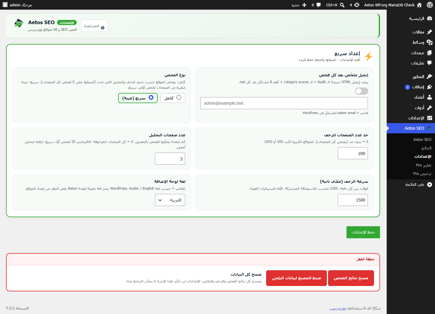Viewport: 435px width, 314px height.
Task: Click the analysis pages count field 3
Action: 170,159
